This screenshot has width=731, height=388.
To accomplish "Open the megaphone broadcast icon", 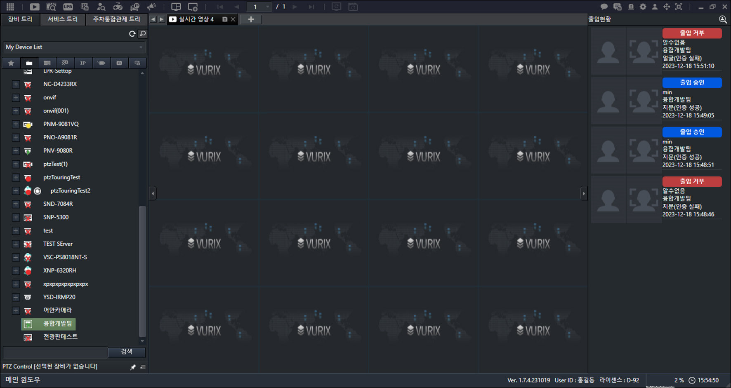I will coord(152,7).
